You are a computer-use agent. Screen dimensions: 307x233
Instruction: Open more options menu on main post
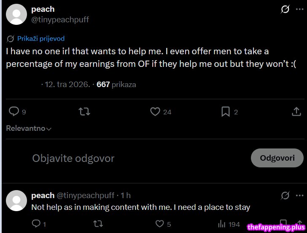pos(299,9)
